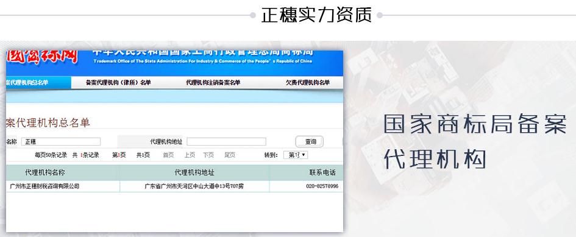Click 广州市正穗财税咨询有限公司 table cell

point(44,186)
